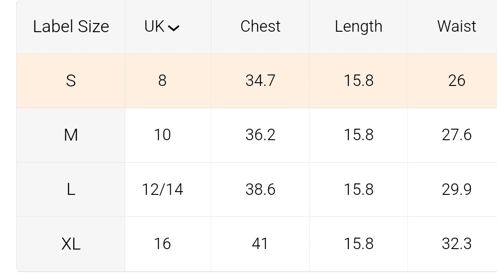The image size is (497, 273).
Task: Click waist value 32.3
Action: pyautogui.click(x=457, y=244)
